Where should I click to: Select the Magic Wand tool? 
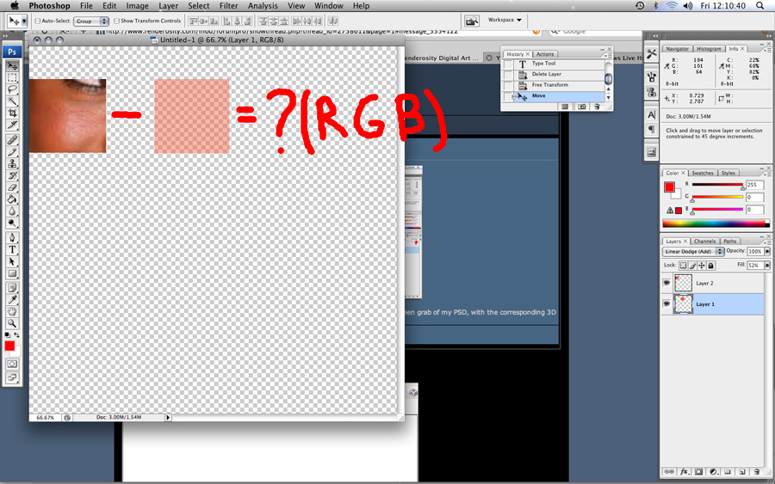(12, 101)
